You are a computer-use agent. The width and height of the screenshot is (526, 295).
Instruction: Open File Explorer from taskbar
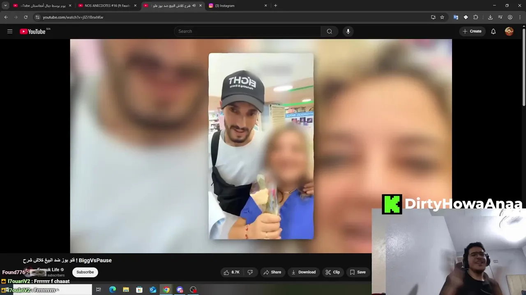126,290
